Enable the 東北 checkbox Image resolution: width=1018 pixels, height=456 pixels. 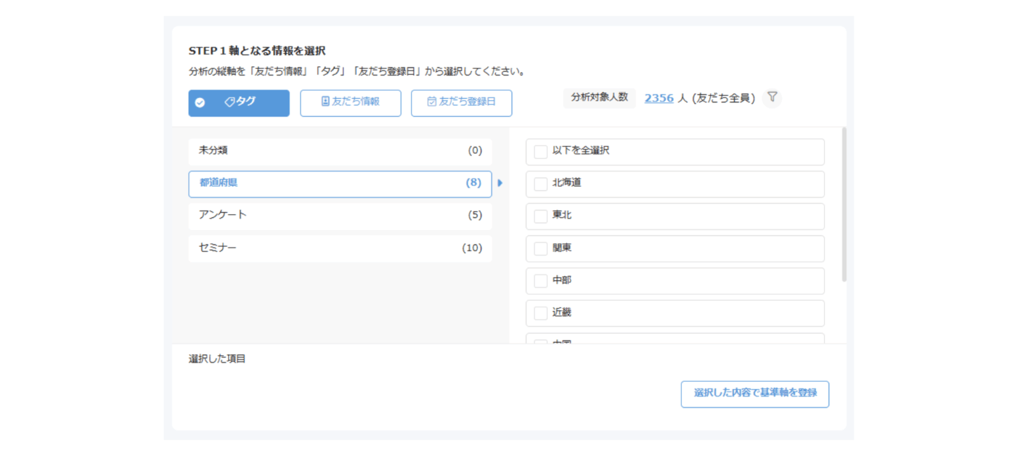point(541,217)
